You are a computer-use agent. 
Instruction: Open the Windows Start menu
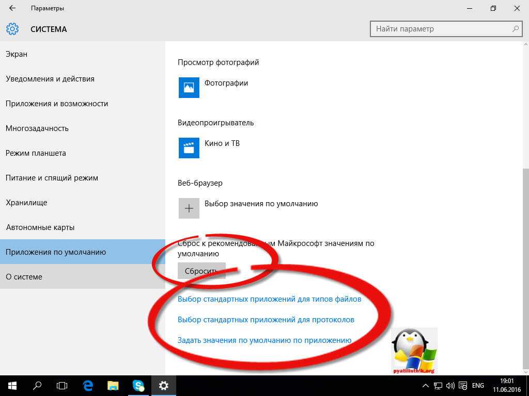[12, 385]
